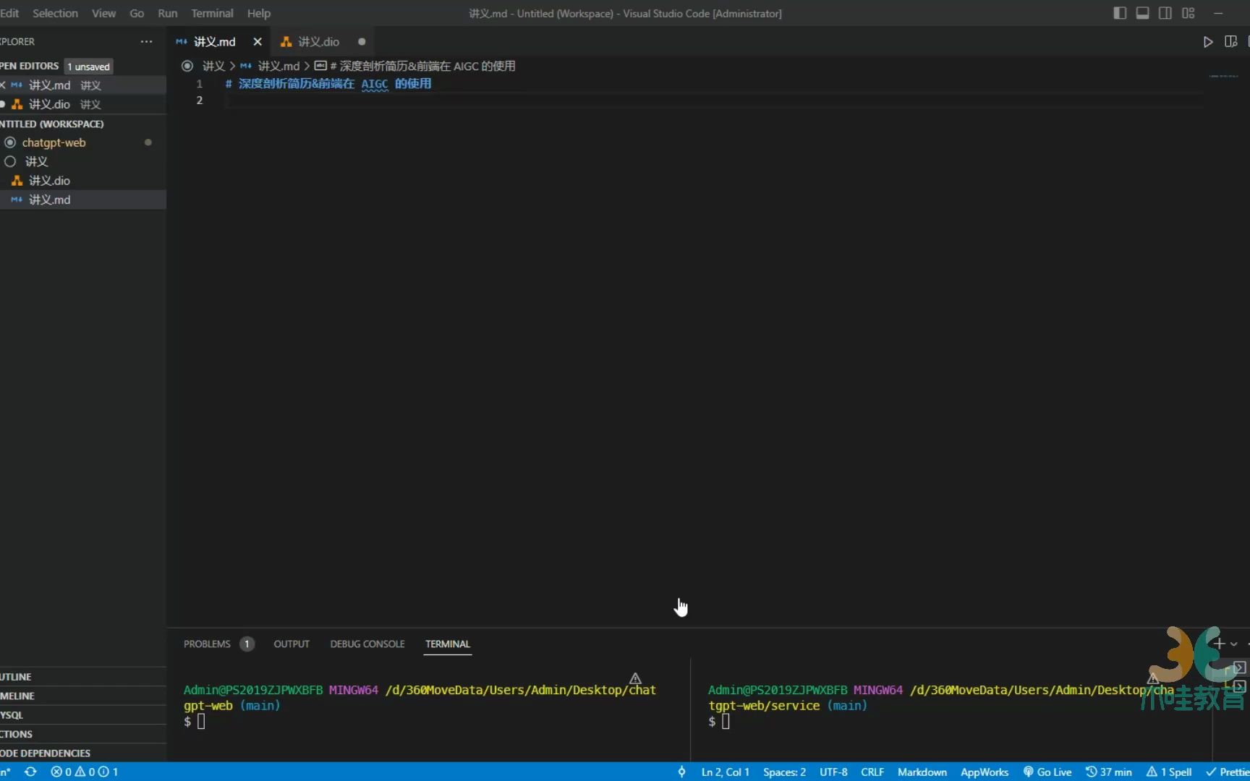Close the 讲义.md editor tab

point(258,42)
